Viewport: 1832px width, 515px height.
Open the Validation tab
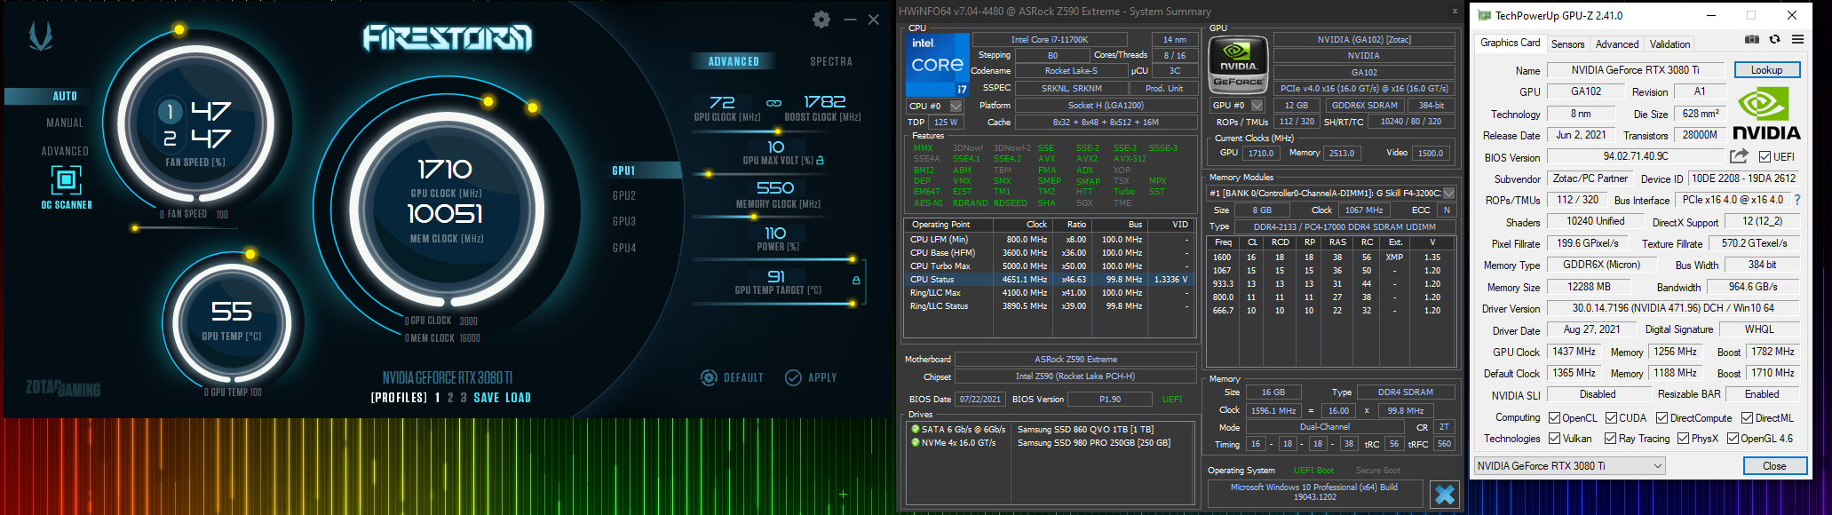1669,44
